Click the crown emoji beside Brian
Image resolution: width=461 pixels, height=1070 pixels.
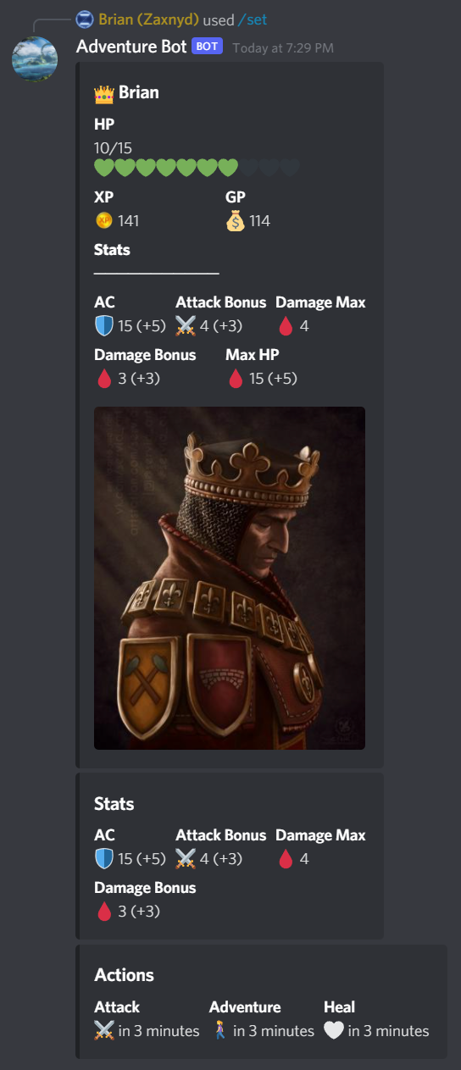[x=104, y=93]
